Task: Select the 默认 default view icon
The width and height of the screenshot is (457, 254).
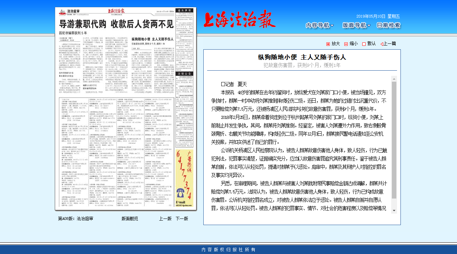Action: (x=364, y=44)
